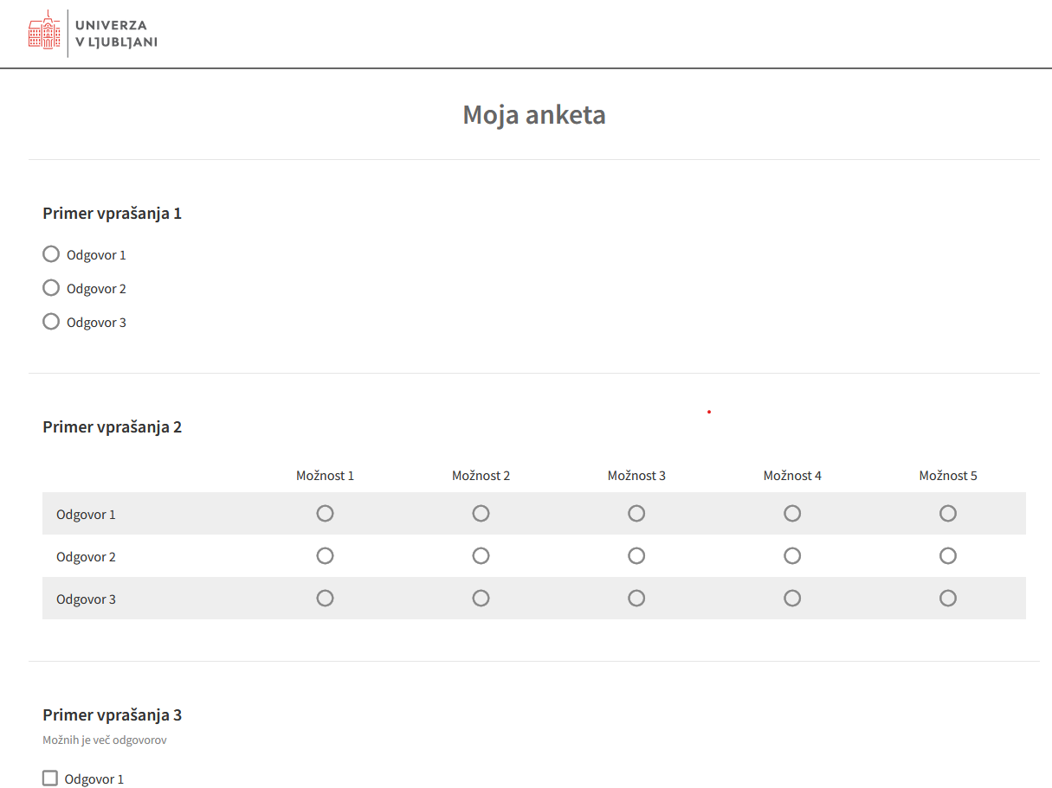Choose Možnost 1 for Odgovor 3 row

coord(325,599)
